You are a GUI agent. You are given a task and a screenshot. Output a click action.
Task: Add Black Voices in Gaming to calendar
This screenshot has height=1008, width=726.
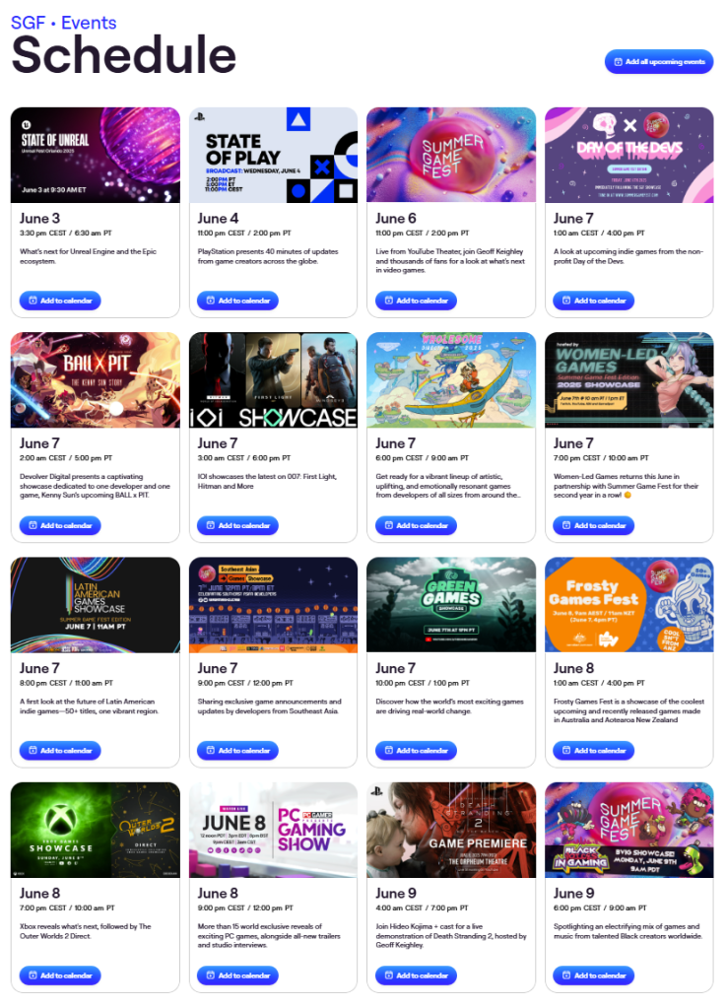coord(594,975)
